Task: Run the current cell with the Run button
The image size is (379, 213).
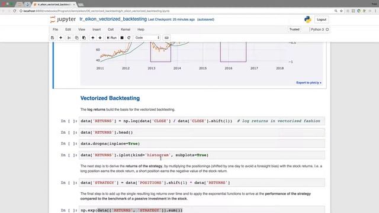Action: (x=112, y=38)
